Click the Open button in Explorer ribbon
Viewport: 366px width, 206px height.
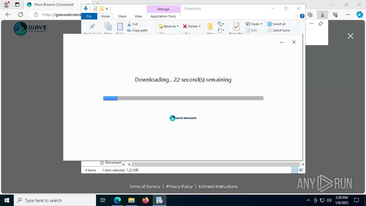coord(252,24)
